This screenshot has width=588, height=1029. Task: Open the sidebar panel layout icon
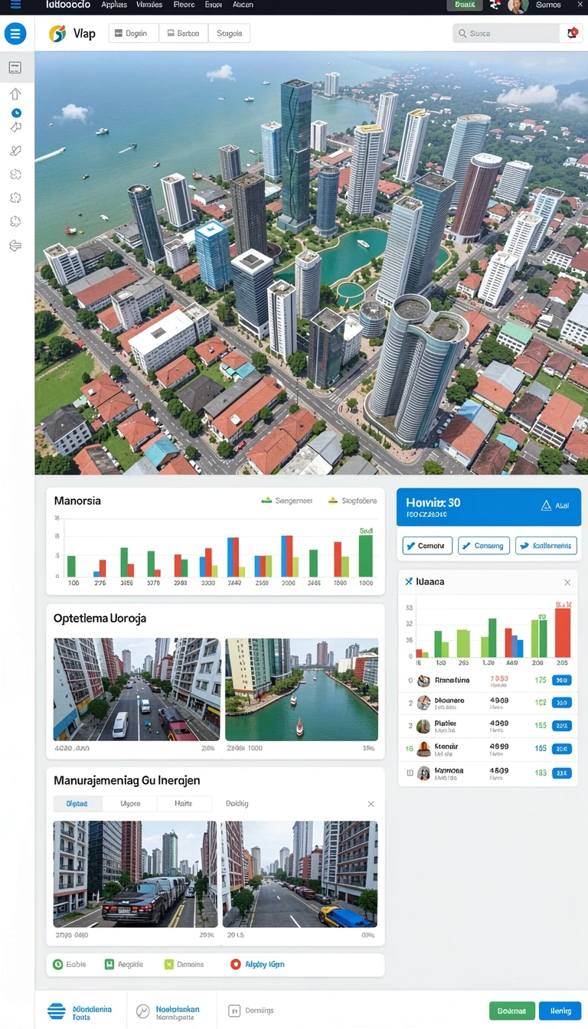[15, 67]
